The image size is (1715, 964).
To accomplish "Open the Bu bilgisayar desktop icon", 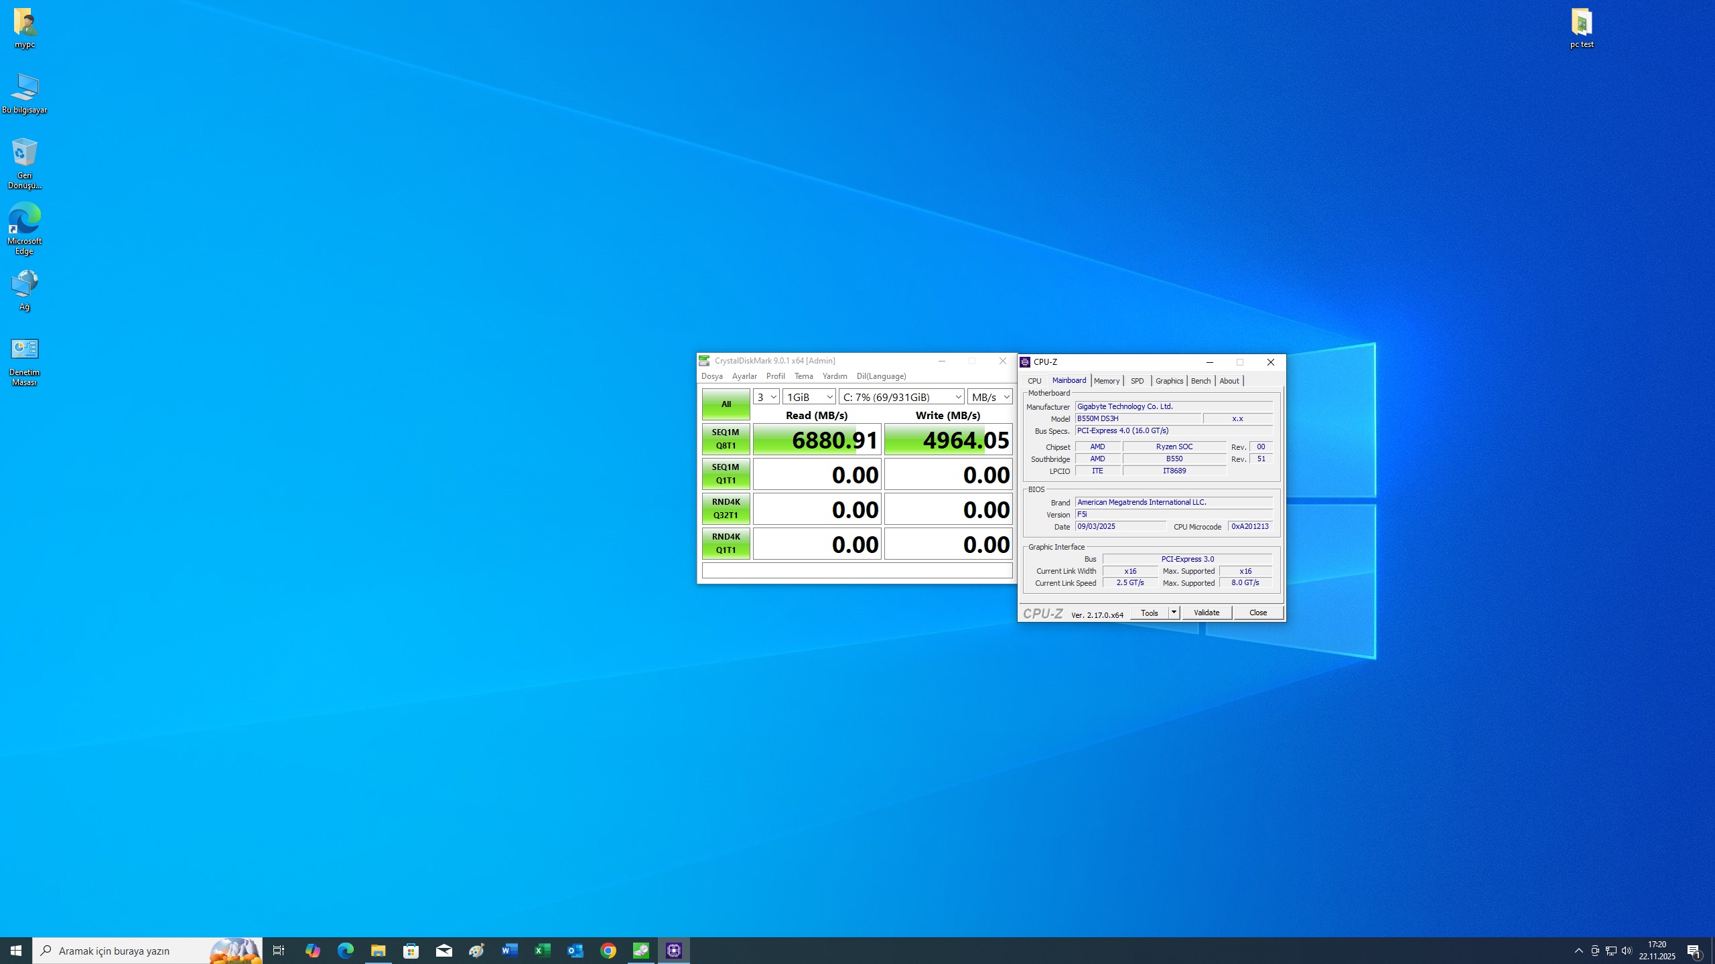I will pyautogui.click(x=24, y=88).
